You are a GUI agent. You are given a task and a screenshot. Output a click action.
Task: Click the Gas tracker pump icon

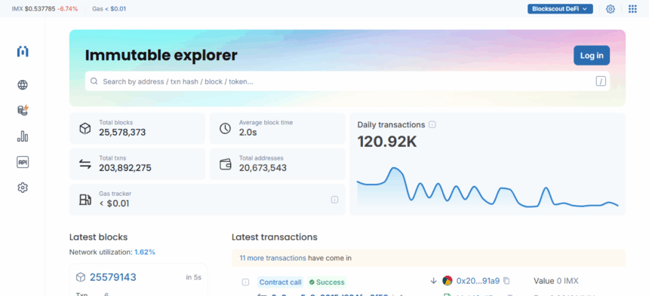point(85,200)
